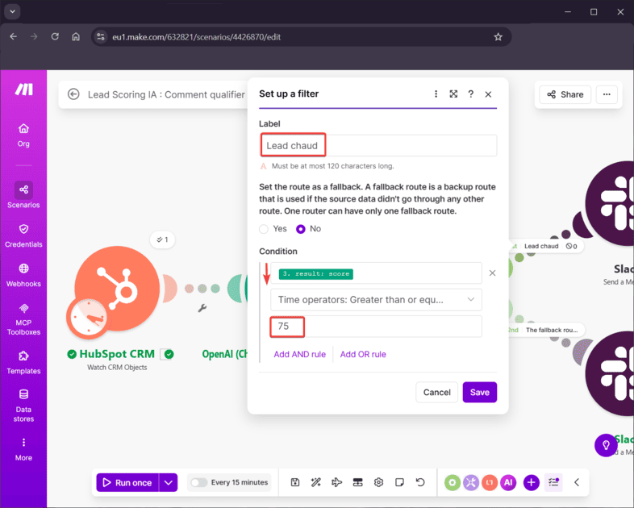Image resolution: width=634 pixels, height=508 pixels.
Task: Collapse the bottom toolbar chevron
Action: [x=577, y=482]
